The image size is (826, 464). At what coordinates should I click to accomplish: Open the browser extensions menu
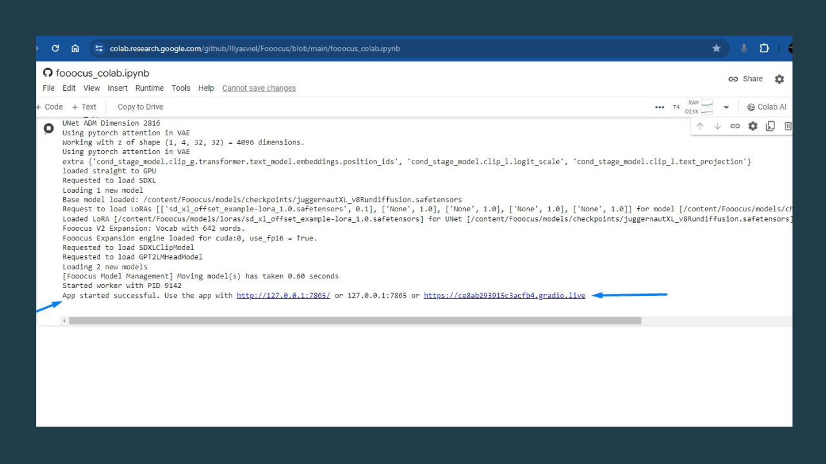pos(764,48)
